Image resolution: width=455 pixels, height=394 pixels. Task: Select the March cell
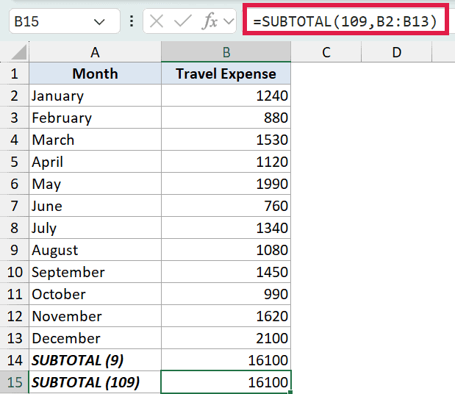tap(95, 140)
